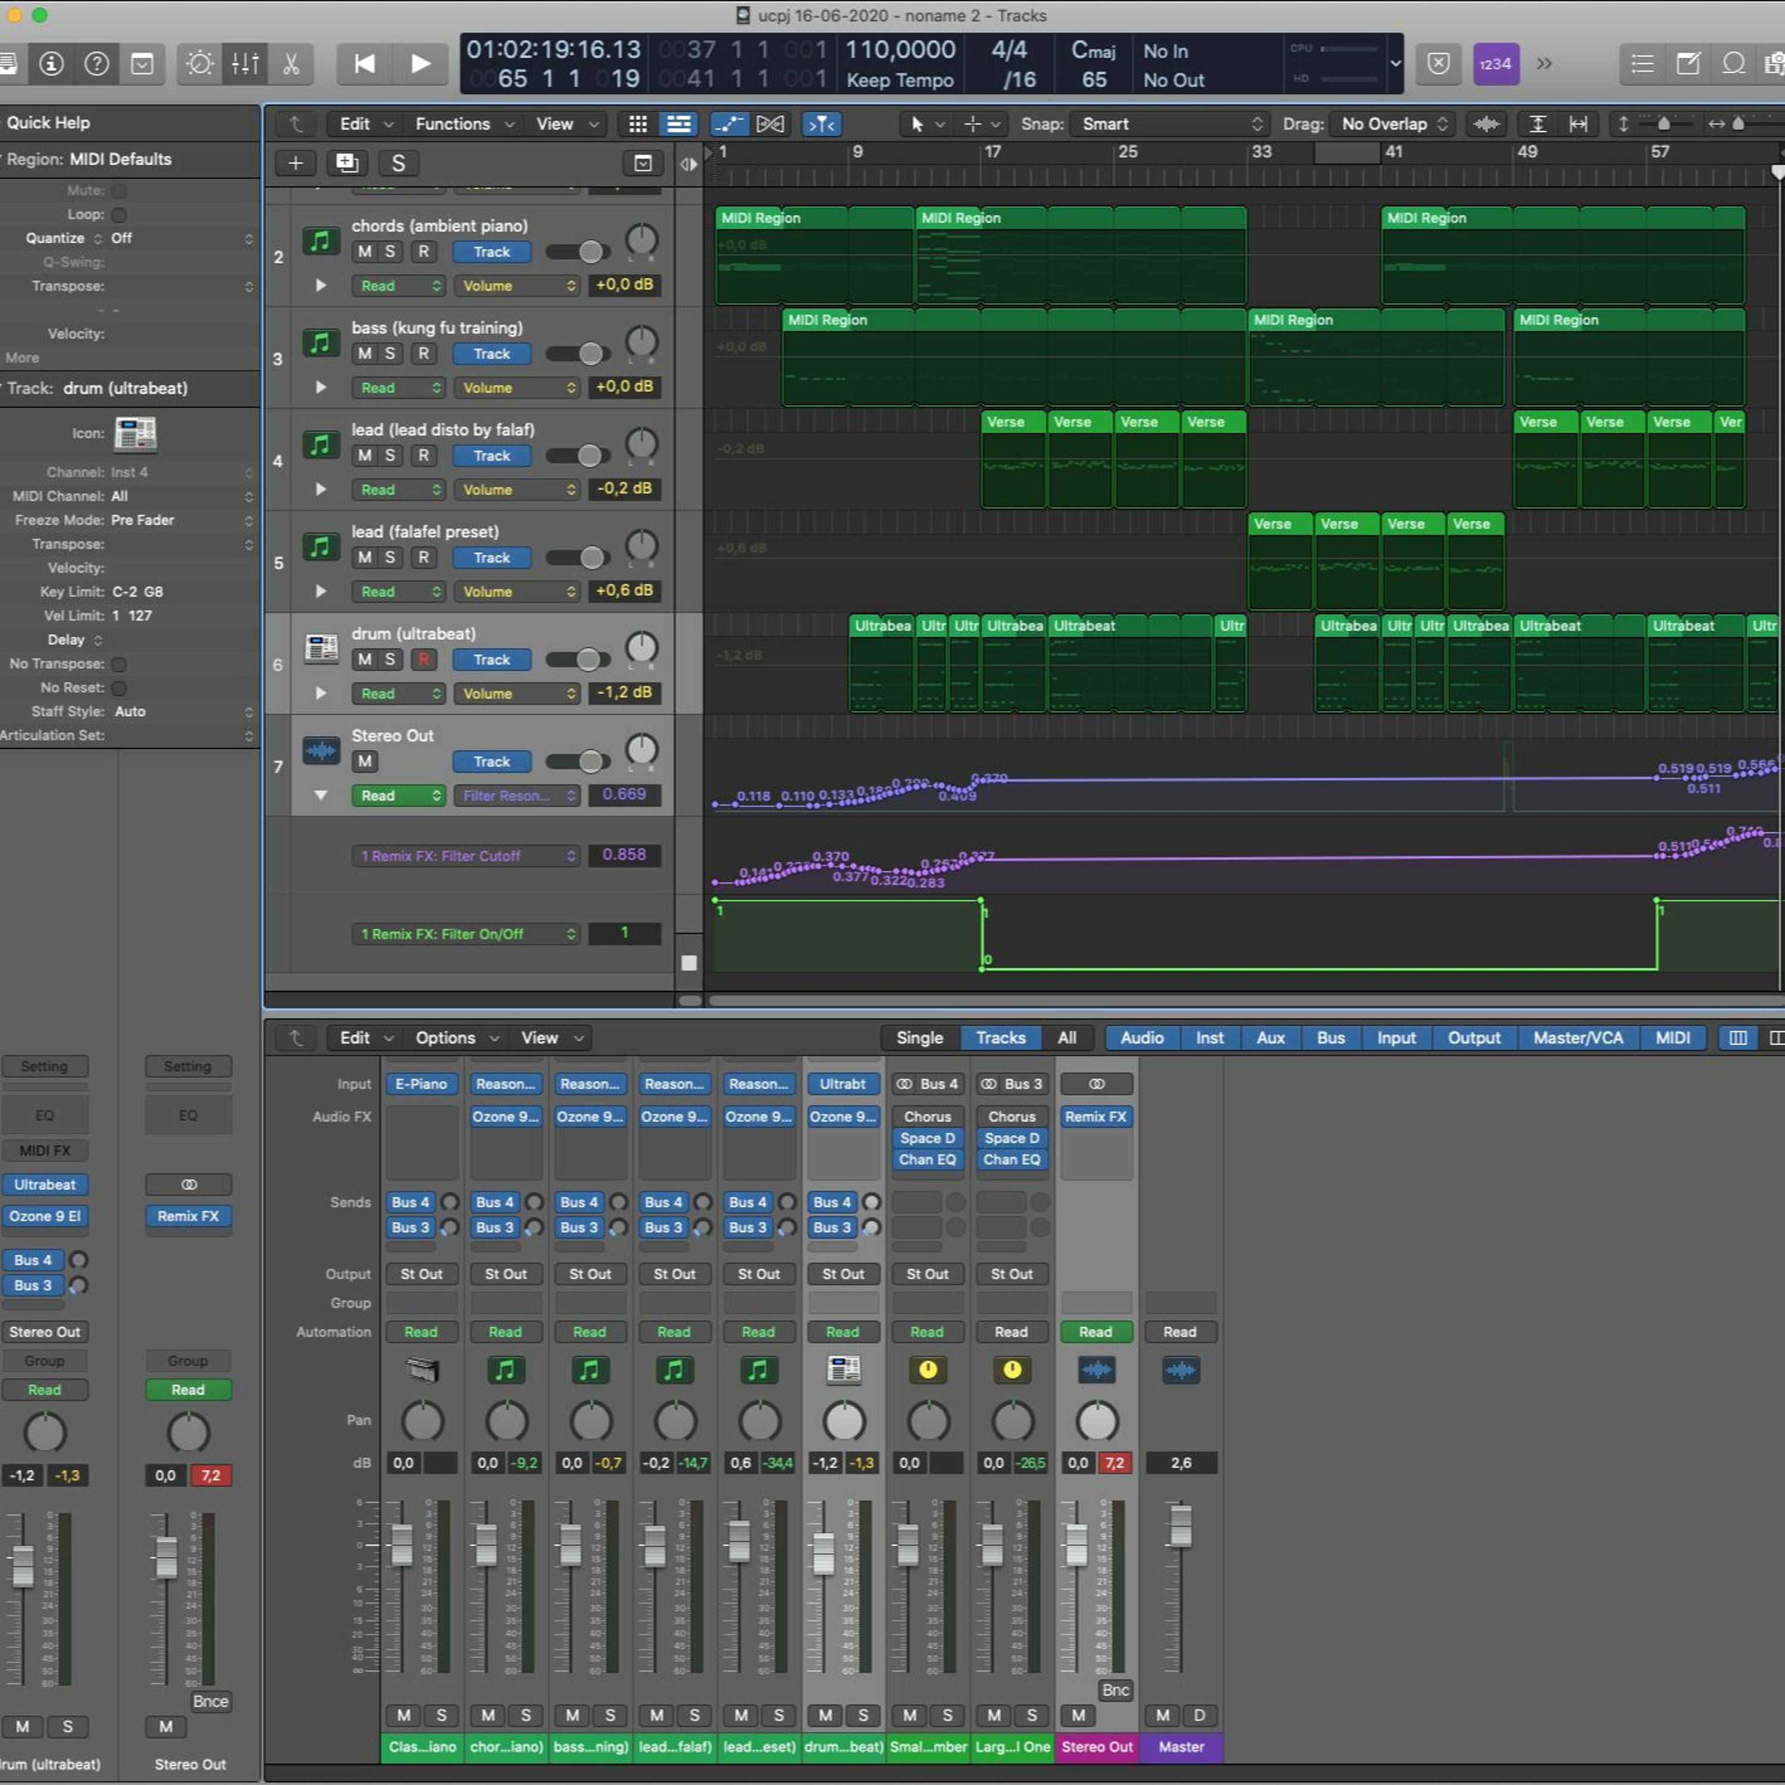1785x1785 pixels.
Task: Open the Mixer Options menu
Action: pyautogui.click(x=456, y=1038)
